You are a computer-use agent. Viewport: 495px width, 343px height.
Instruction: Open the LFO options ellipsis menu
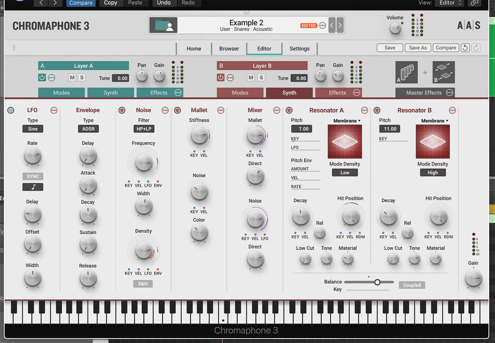pyautogui.click(x=54, y=110)
